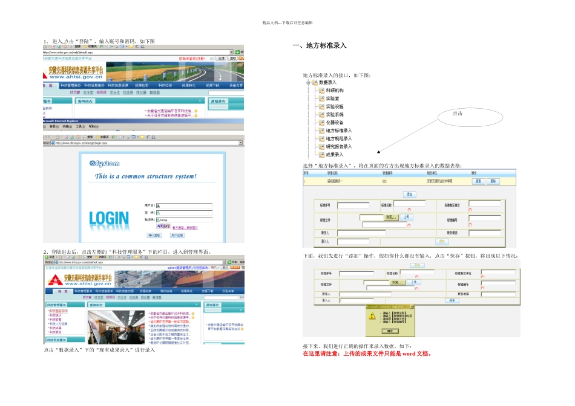Click 科技项目 in the admin portal sidebar
This screenshot has height=406, width=575.
55,332
